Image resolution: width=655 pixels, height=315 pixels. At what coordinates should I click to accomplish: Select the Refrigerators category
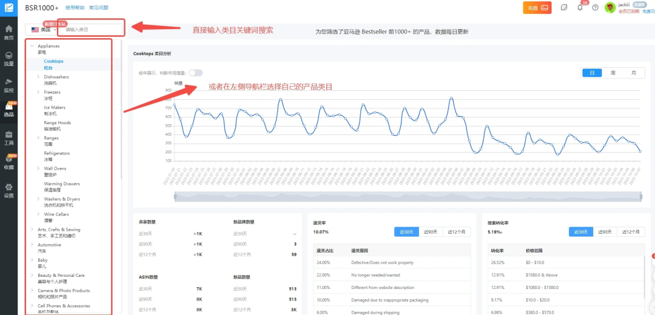[57, 156]
